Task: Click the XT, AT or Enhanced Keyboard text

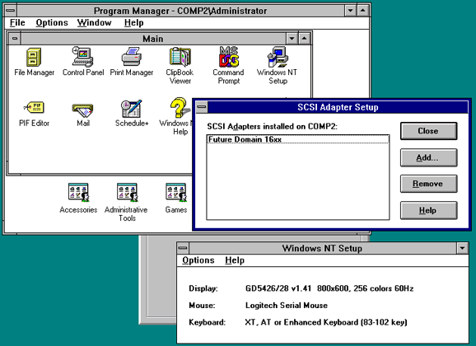Action: tap(326, 322)
